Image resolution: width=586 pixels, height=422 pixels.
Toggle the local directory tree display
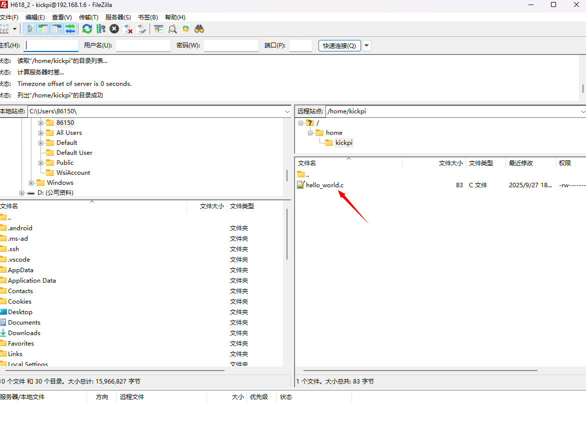coord(43,29)
